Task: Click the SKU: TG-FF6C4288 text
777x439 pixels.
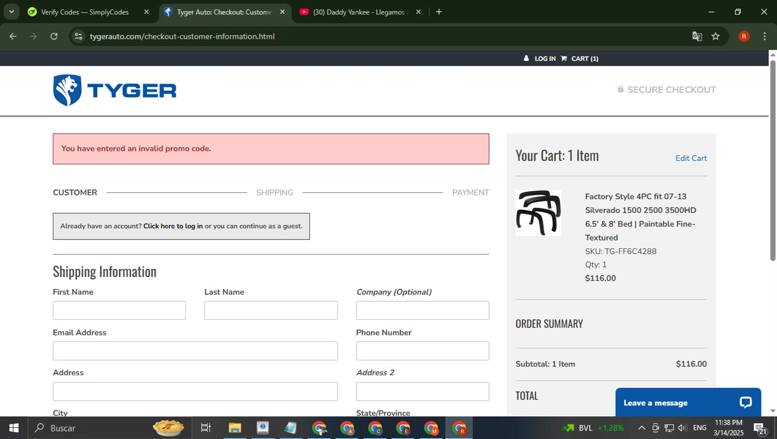Action: coord(621,251)
